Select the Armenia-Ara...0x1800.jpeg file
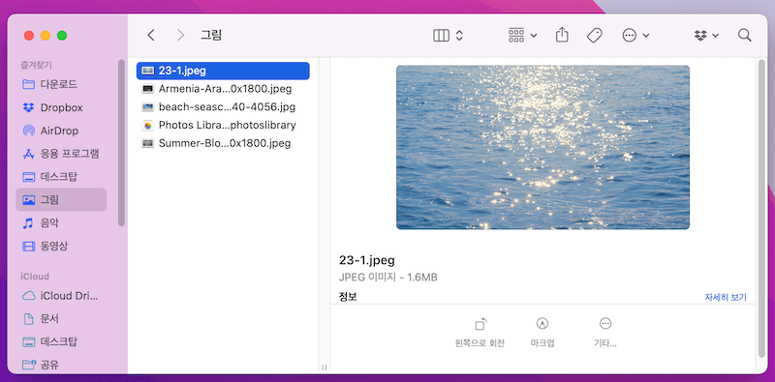This screenshot has width=775, height=382. point(223,89)
